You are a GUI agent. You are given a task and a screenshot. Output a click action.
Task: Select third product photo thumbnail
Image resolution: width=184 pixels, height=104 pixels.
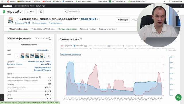pyautogui.click(x=32, y=56)
